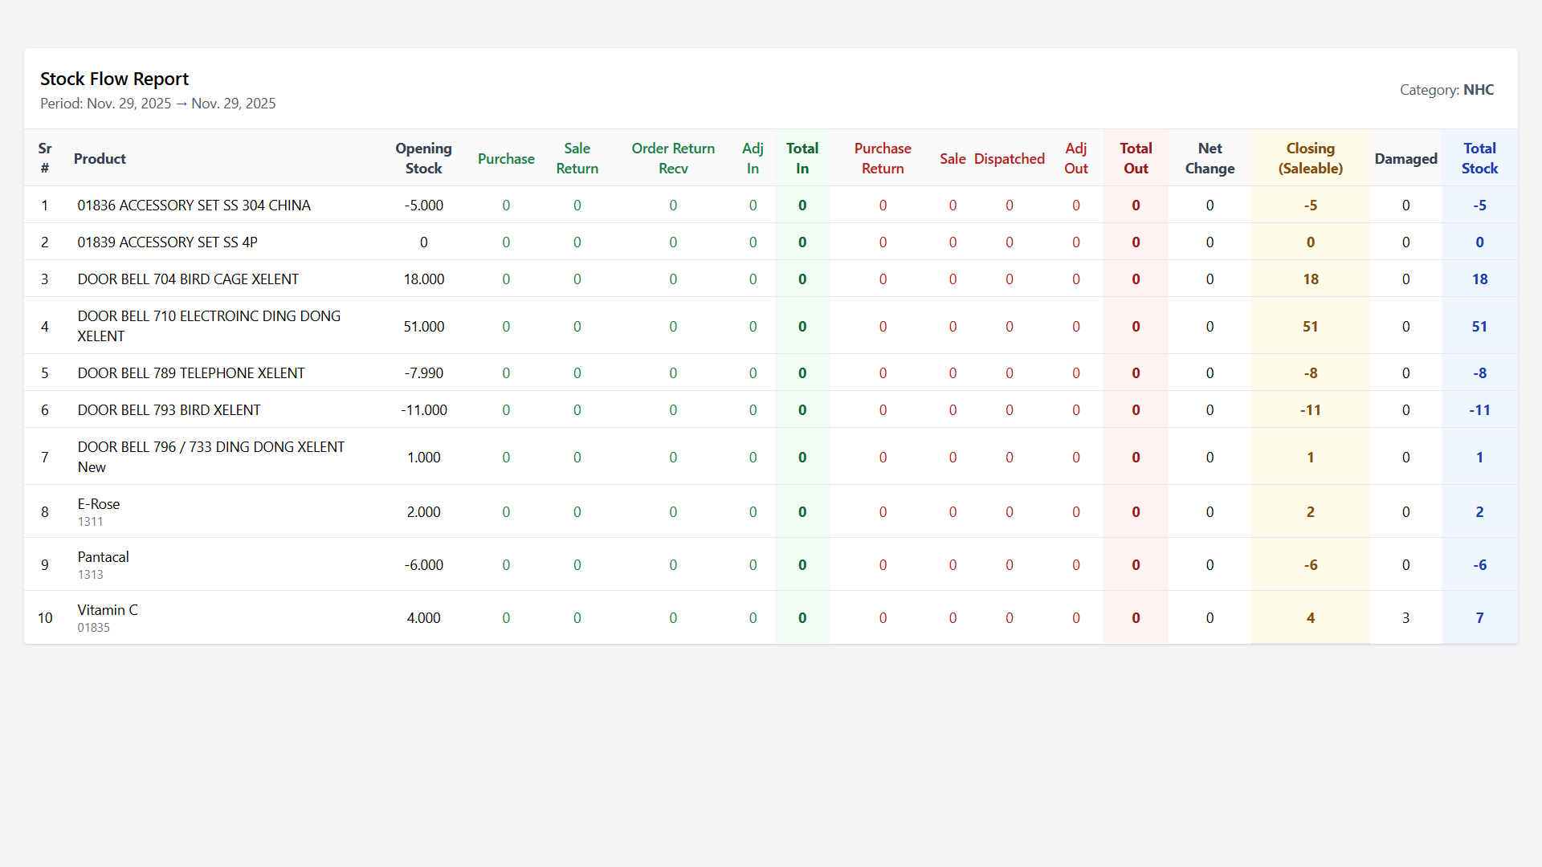The width and height of the screenshot is (1542, 867).
Task: Click the Pantacal product name
Action: tap(103, 557)
